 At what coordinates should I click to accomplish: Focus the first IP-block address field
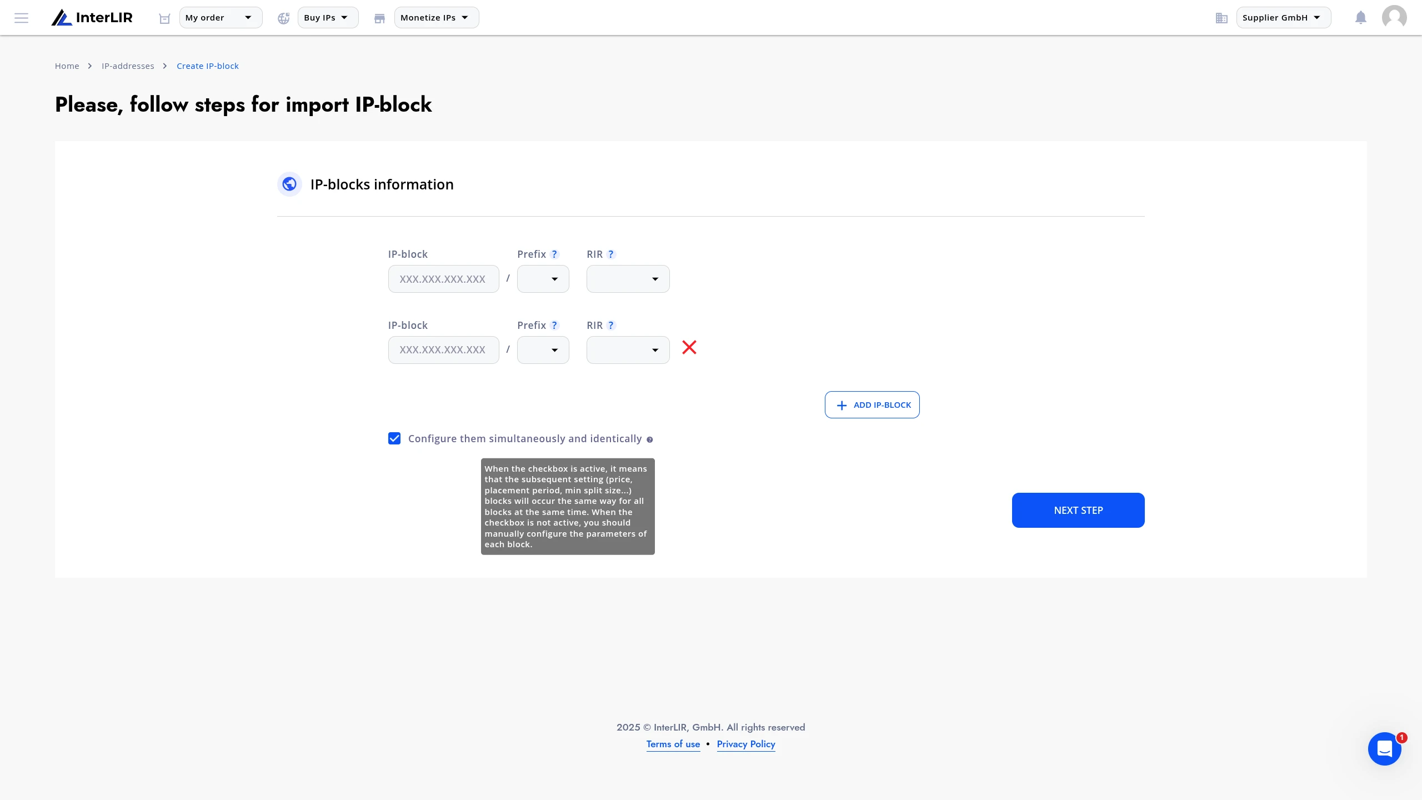[x=443, y=279]
